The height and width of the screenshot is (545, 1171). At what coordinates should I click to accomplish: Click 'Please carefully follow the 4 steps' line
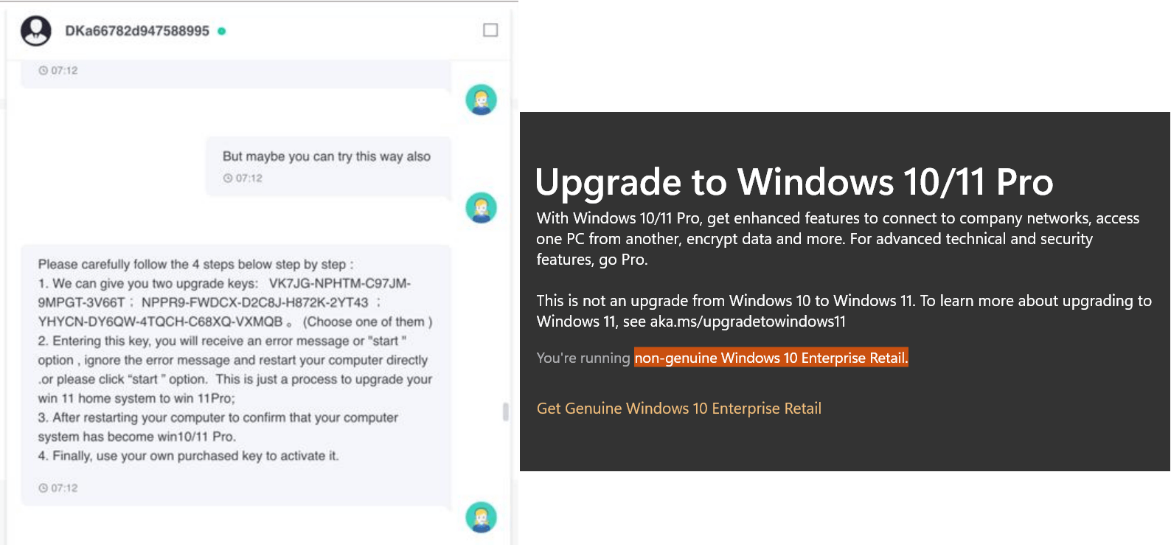(196, 264)
